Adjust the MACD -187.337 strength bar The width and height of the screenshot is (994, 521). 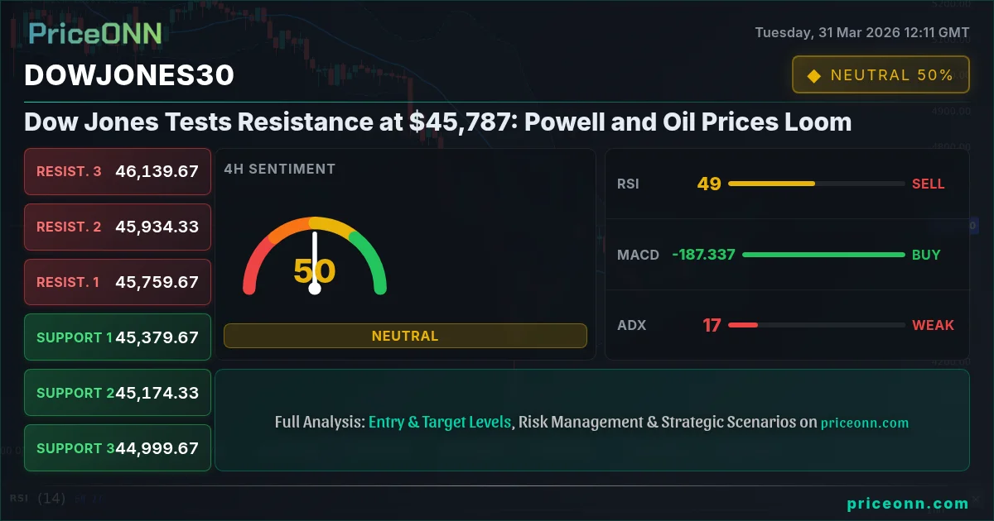click(824, 255)
